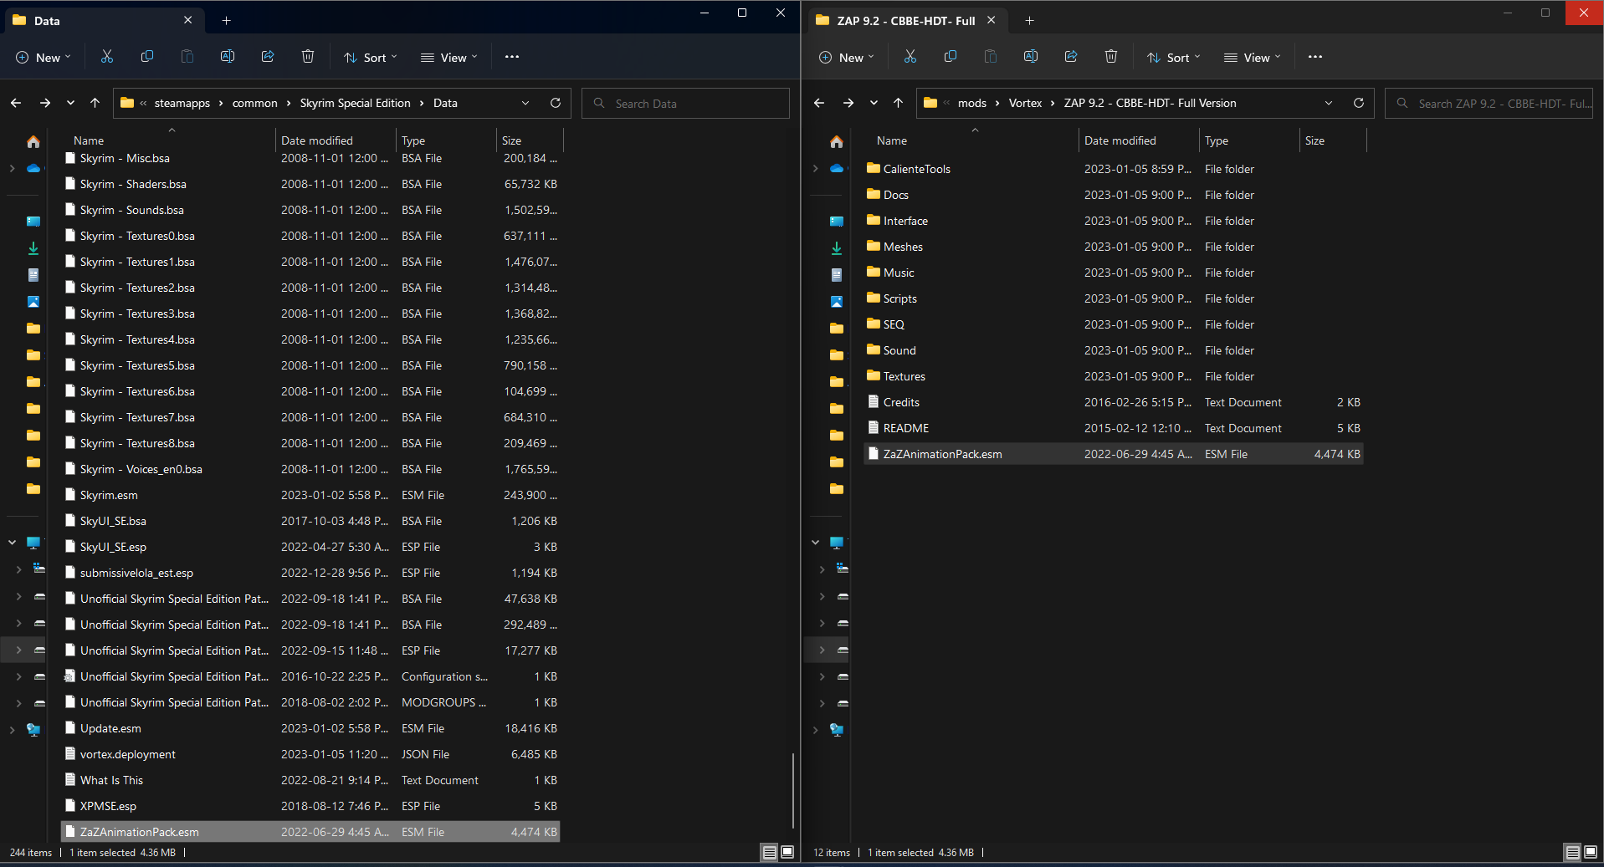Go back in ZAP 9.2 window navigation
This screenshot has width=1604, height=867.
coord(819,103)
